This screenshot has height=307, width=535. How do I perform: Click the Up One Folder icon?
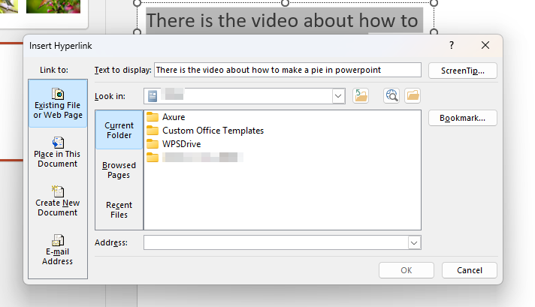tap(361, 95)
